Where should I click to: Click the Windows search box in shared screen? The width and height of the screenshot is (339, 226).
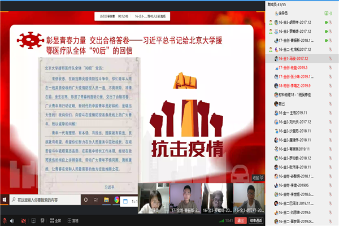point(45,200)
